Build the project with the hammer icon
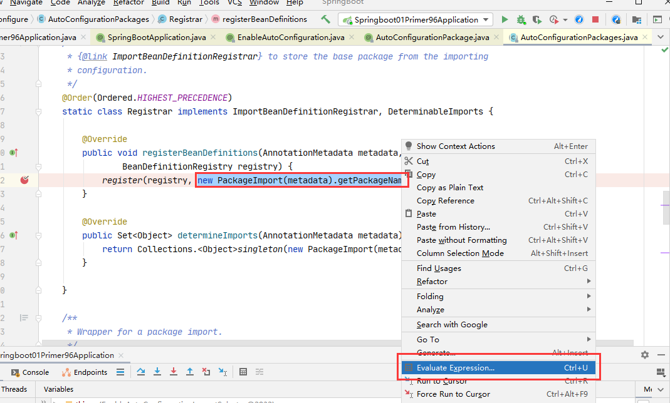670x403 pixels. 326,19
